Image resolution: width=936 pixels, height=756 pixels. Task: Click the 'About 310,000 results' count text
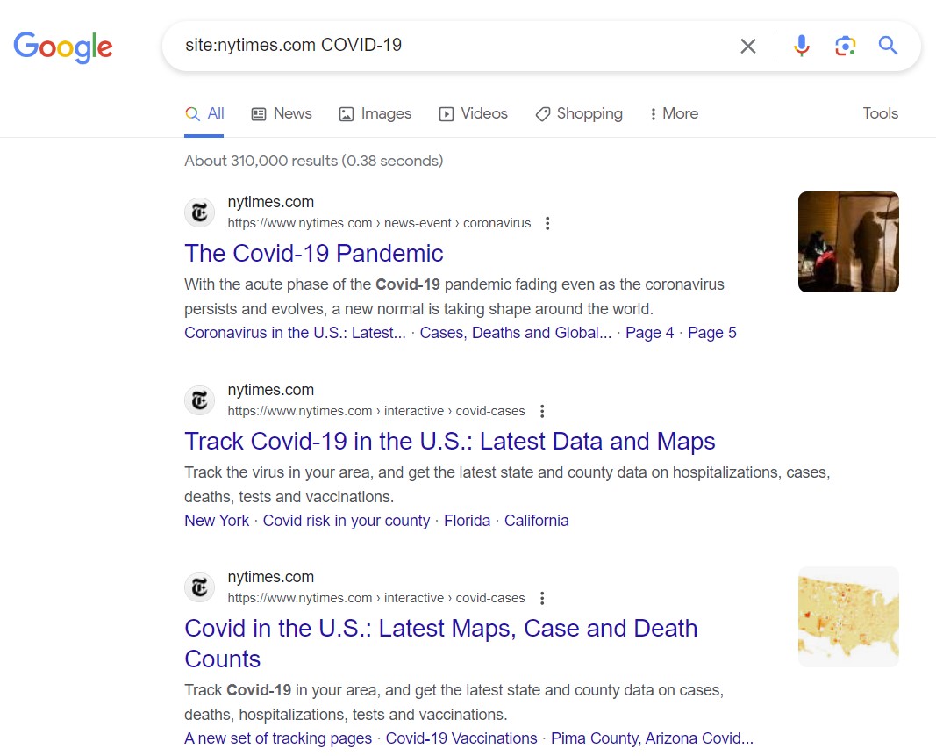[x=313, y=161]
